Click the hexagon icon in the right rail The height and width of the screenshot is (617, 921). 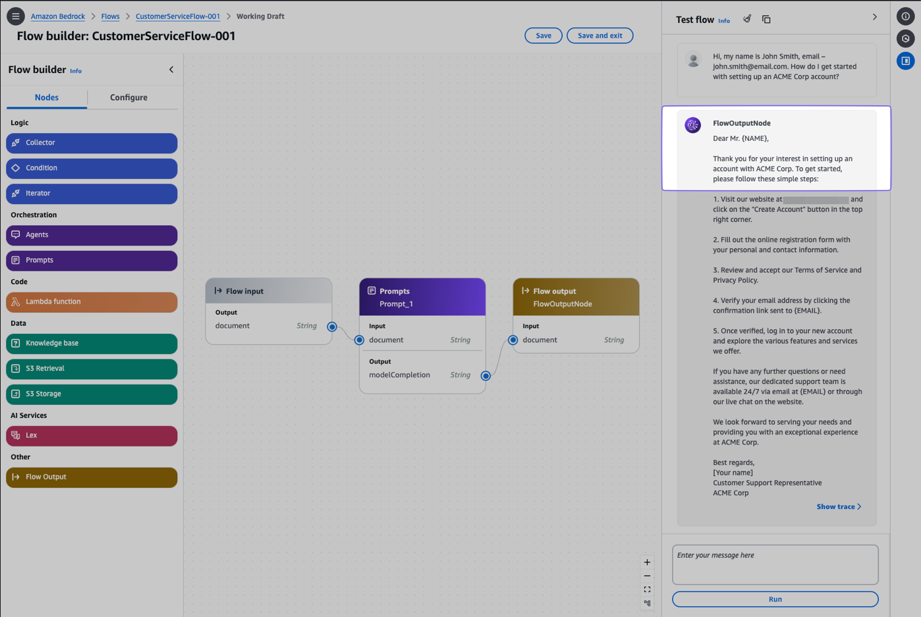click(x=906, y=39)
